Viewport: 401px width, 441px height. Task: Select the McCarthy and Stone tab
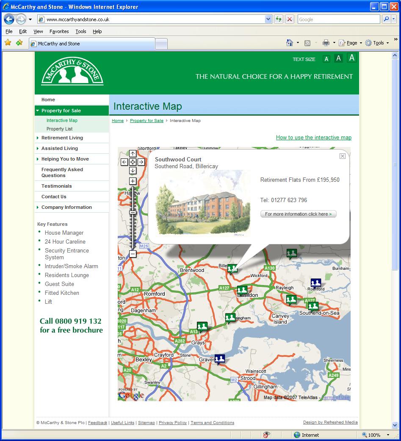[x=92, y=44]
